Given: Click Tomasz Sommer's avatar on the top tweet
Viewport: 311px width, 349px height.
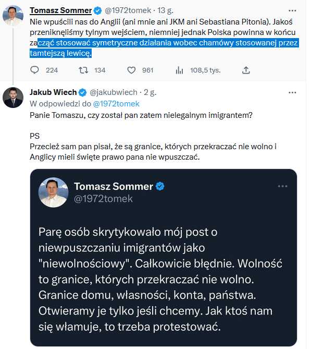Looking at the screenshot, I should pos(13,16).
